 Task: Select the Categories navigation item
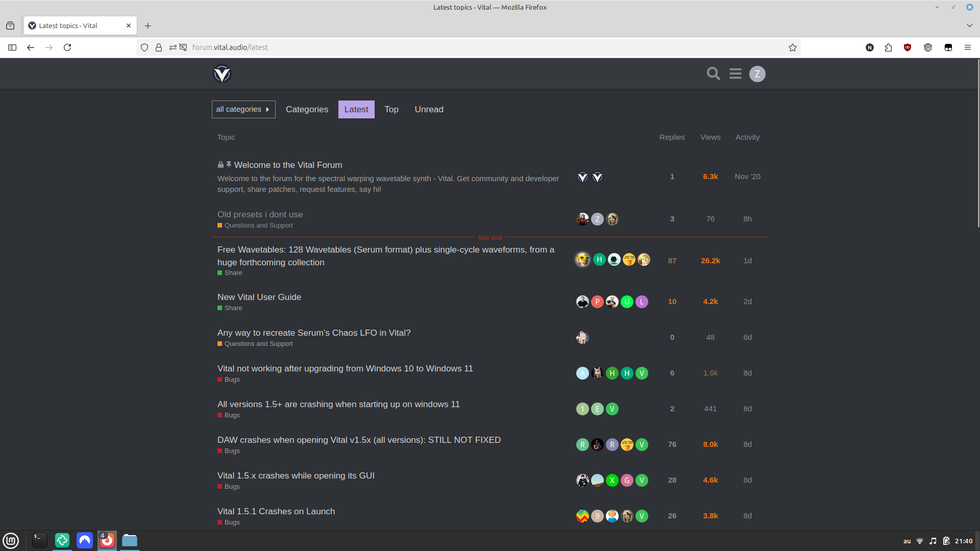pyautogui.click(x=307, y=109)
